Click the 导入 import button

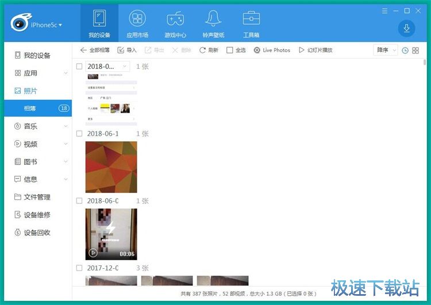pos(127,51)
